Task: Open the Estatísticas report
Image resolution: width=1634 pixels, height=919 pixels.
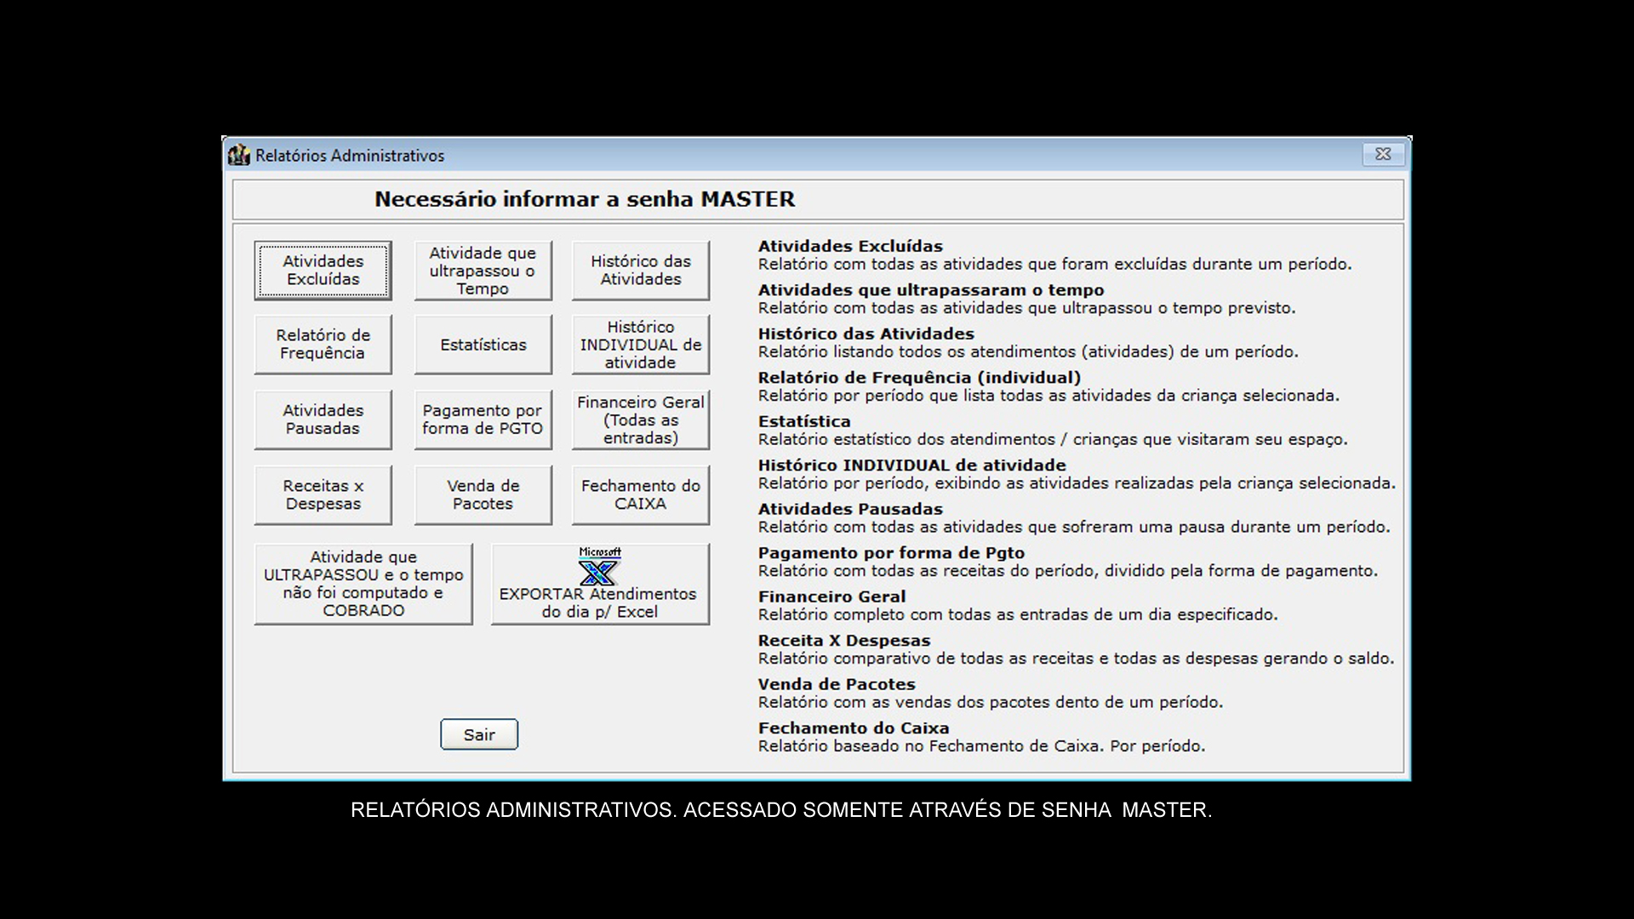Action: pos(483,345)
